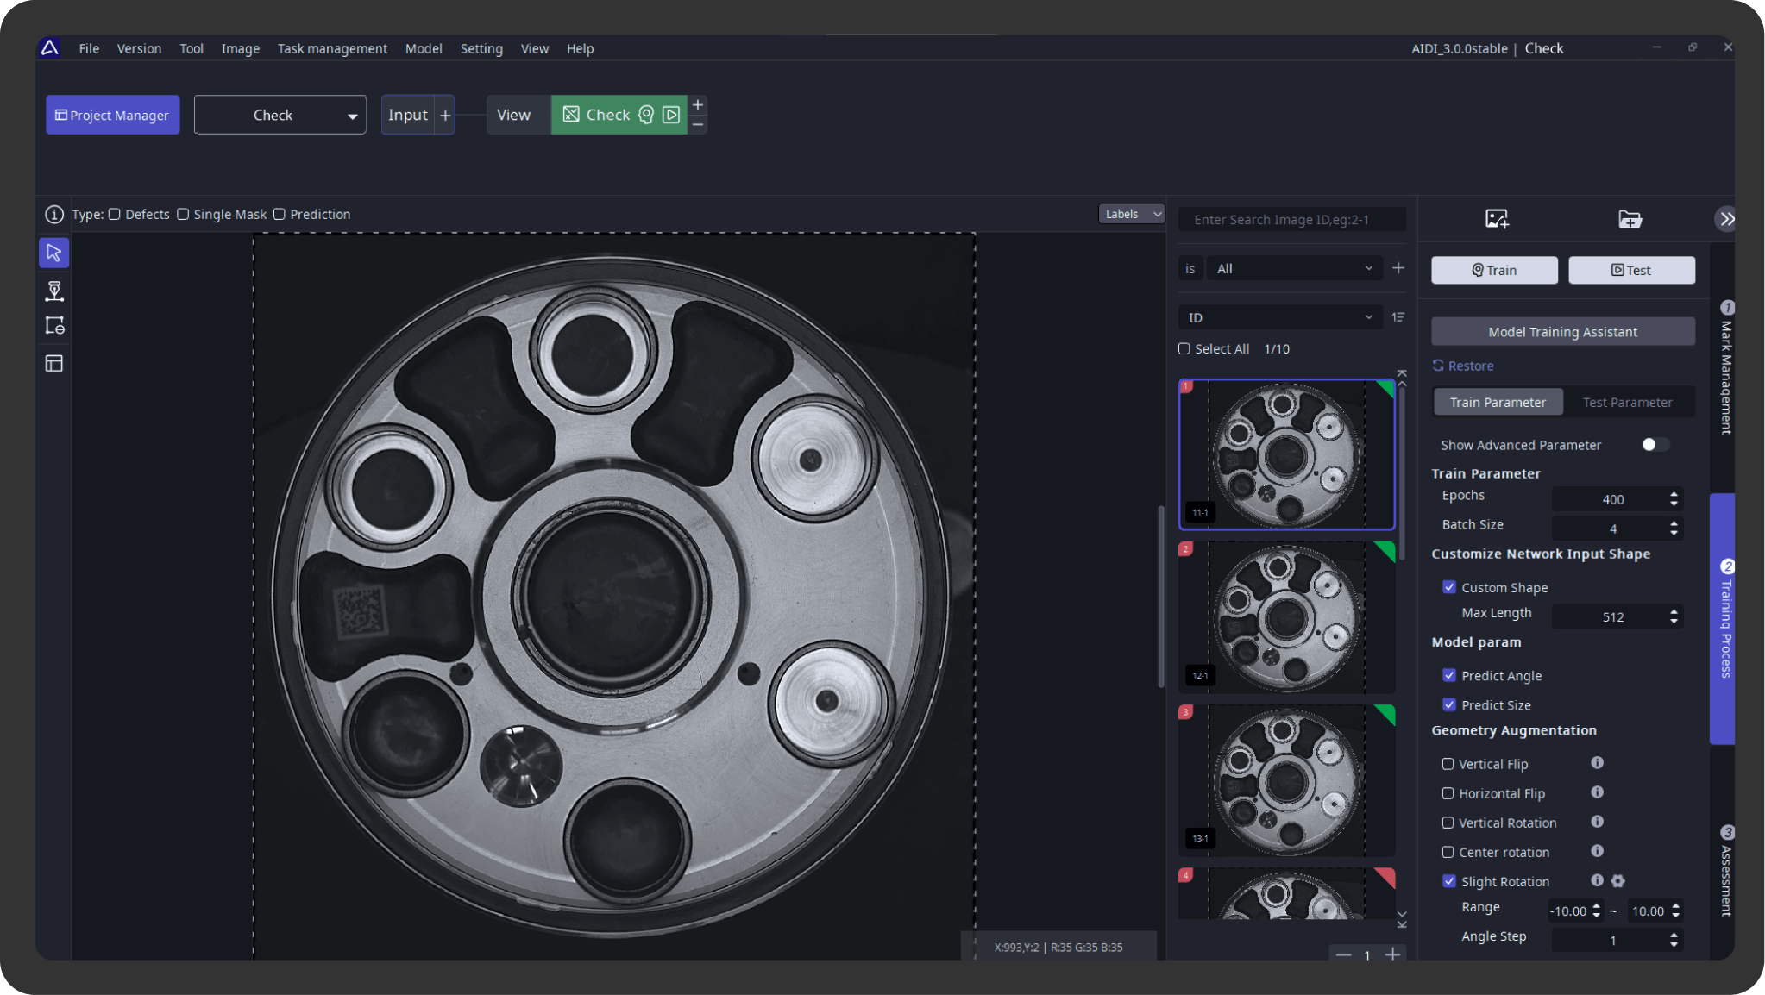Click the add image icon
This screenshot has width=1765, height=995.
click(1497, 219)
